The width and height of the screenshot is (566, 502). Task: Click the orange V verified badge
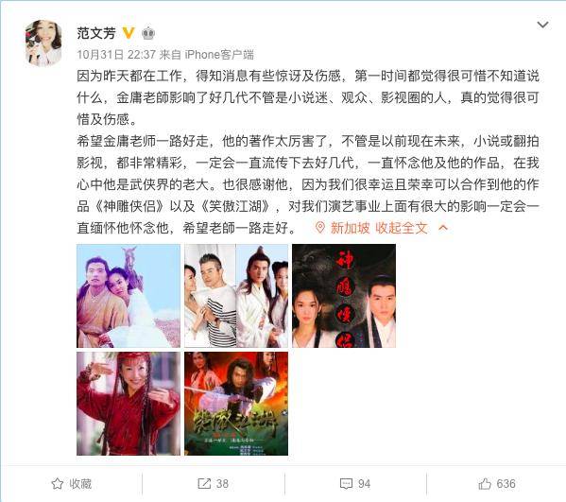pyautogui.click(x=129, y=33)
